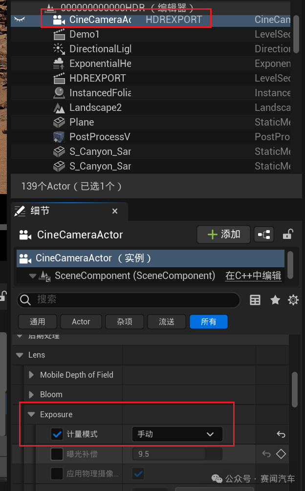
Task: Click the Landscape2 terrain icon
Action: (x=59, y=107)
